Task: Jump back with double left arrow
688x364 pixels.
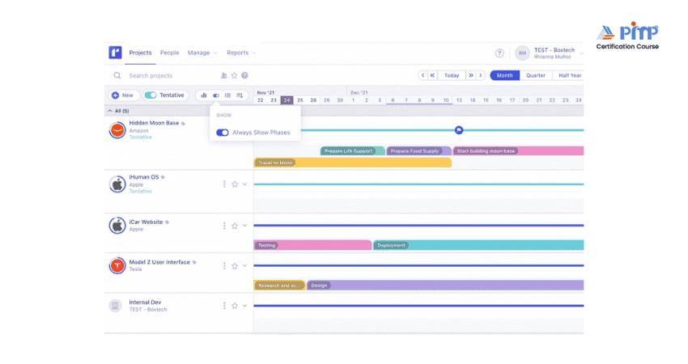Action: click(x=432, y=75)
